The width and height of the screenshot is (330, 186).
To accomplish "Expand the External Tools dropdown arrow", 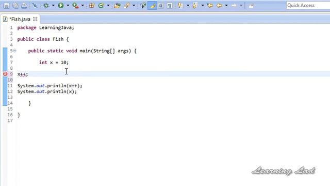I will [82, 6].
